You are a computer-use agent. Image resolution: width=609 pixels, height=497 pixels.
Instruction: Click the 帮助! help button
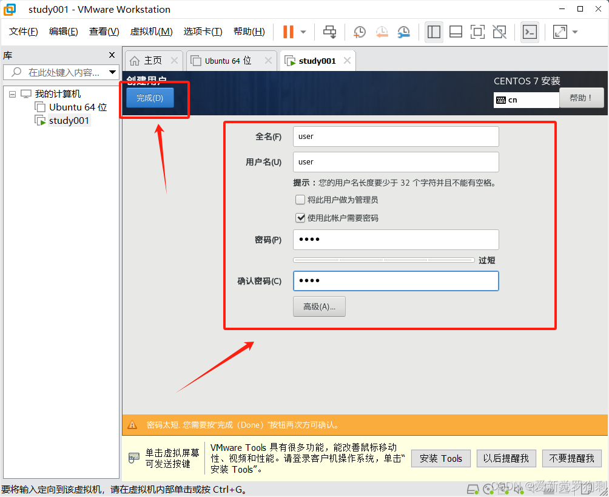click(x=582, y=98)
